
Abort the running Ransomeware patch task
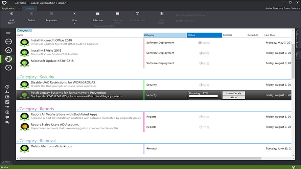click(x=233, y=97)
